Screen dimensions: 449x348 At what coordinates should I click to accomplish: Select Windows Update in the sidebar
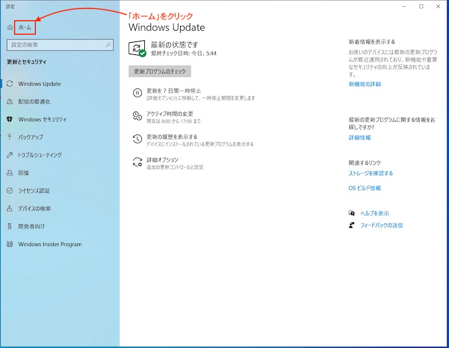39,84
